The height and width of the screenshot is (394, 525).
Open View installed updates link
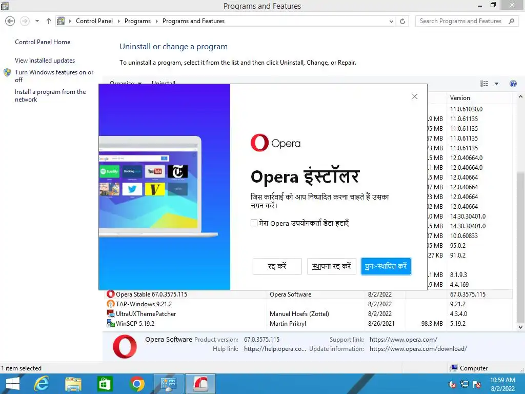[45, 61]
